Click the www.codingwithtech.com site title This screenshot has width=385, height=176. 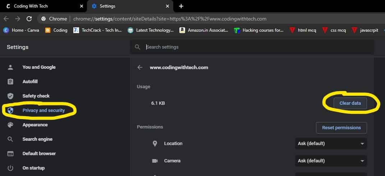tap(179, 67)
